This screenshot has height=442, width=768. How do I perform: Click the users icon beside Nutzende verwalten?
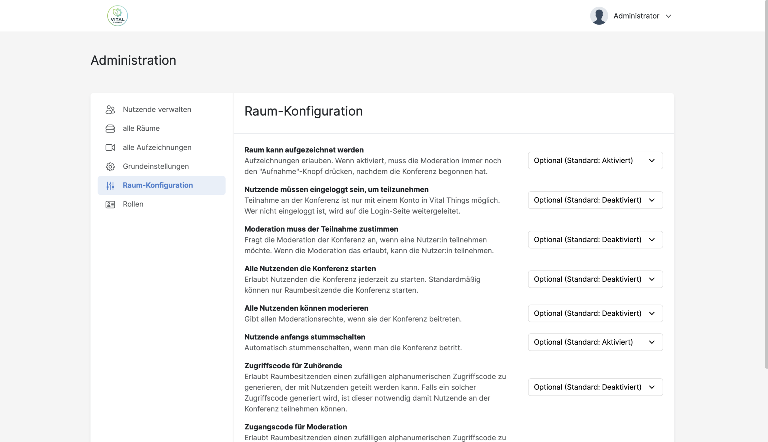tap(110, 110)
